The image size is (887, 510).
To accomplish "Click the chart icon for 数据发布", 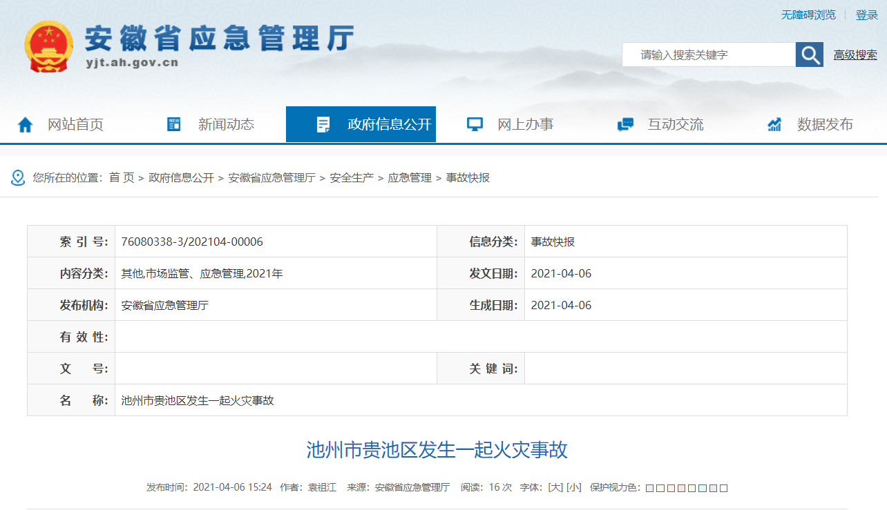I will point(774,124).
